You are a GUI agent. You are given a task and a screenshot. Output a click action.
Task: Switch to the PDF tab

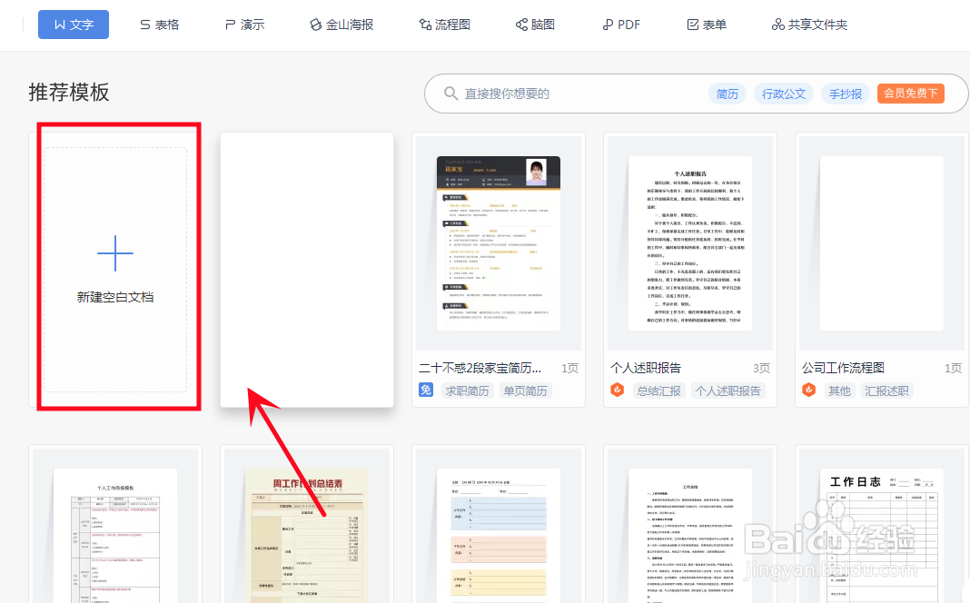pyautogui.click(x=621, y=25)
